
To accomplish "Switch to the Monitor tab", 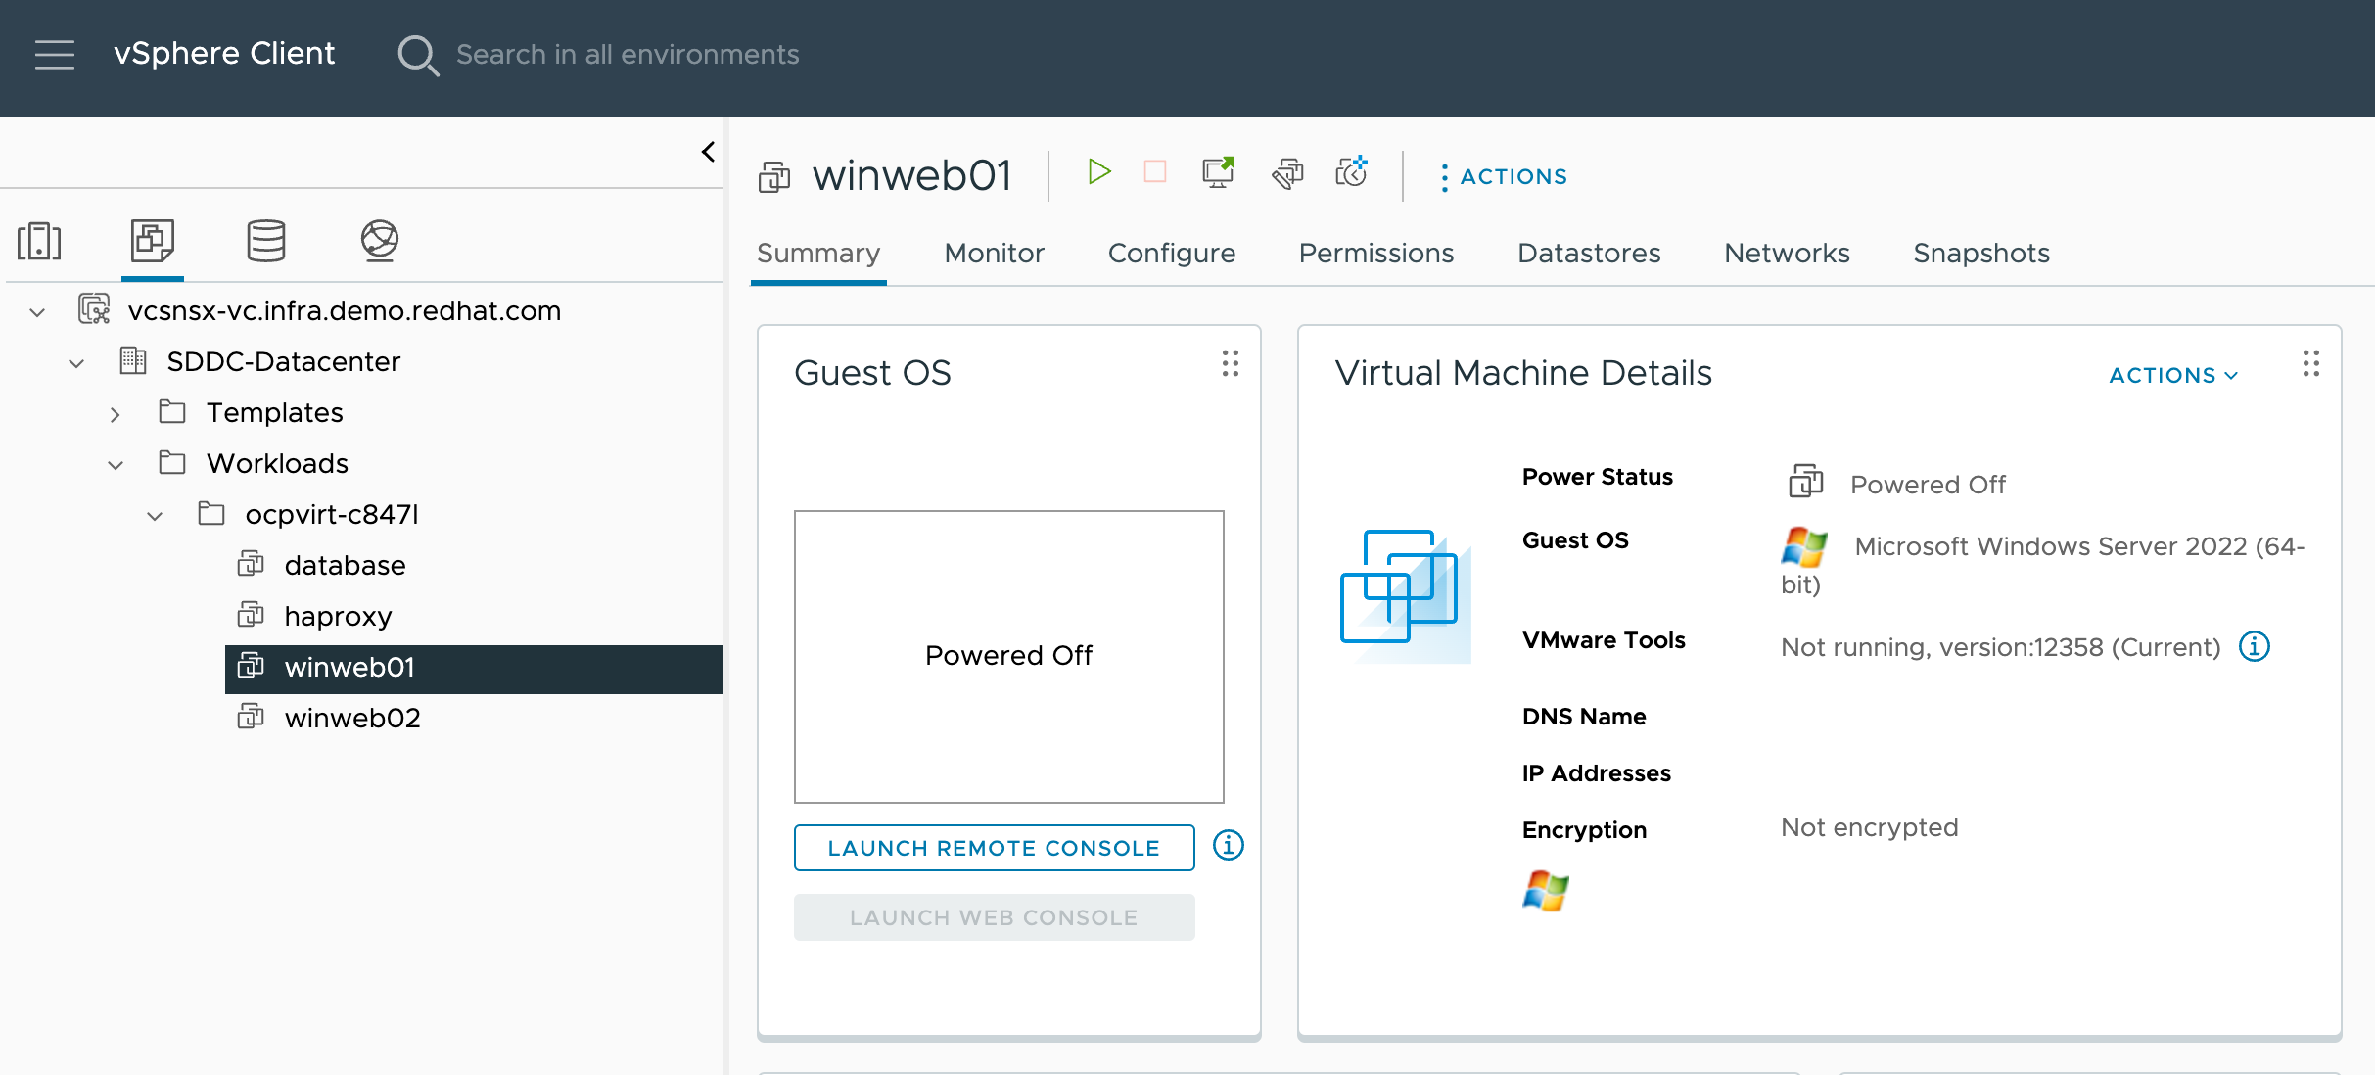I will click(994, 253).
